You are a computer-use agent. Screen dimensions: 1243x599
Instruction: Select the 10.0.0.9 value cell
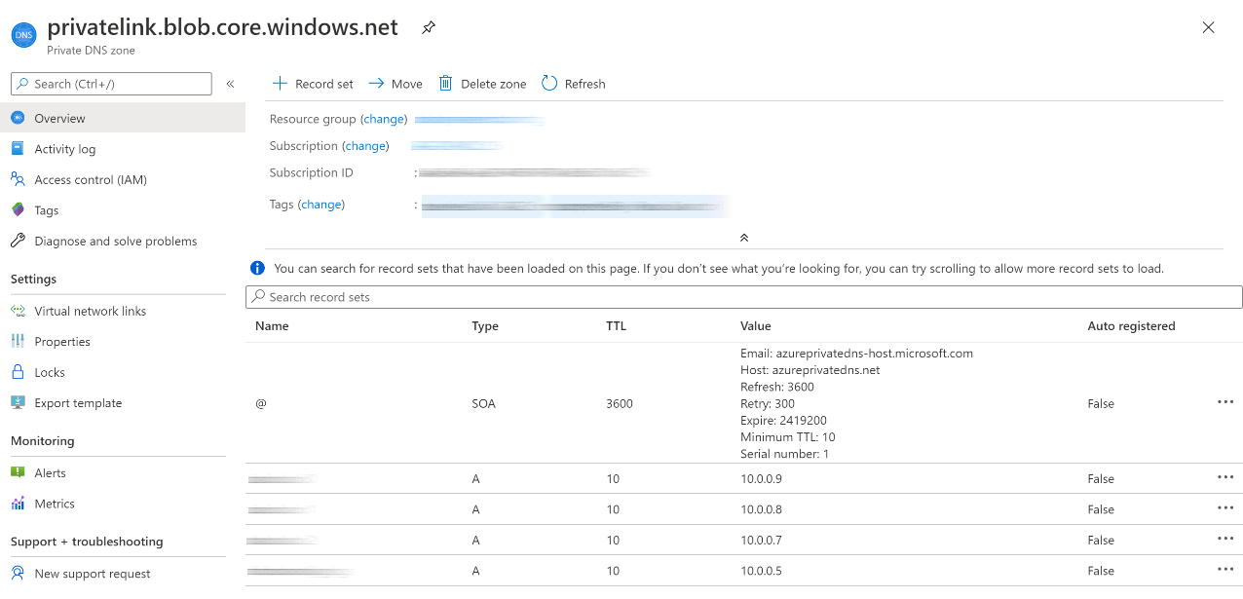click(x=761, y=479)
